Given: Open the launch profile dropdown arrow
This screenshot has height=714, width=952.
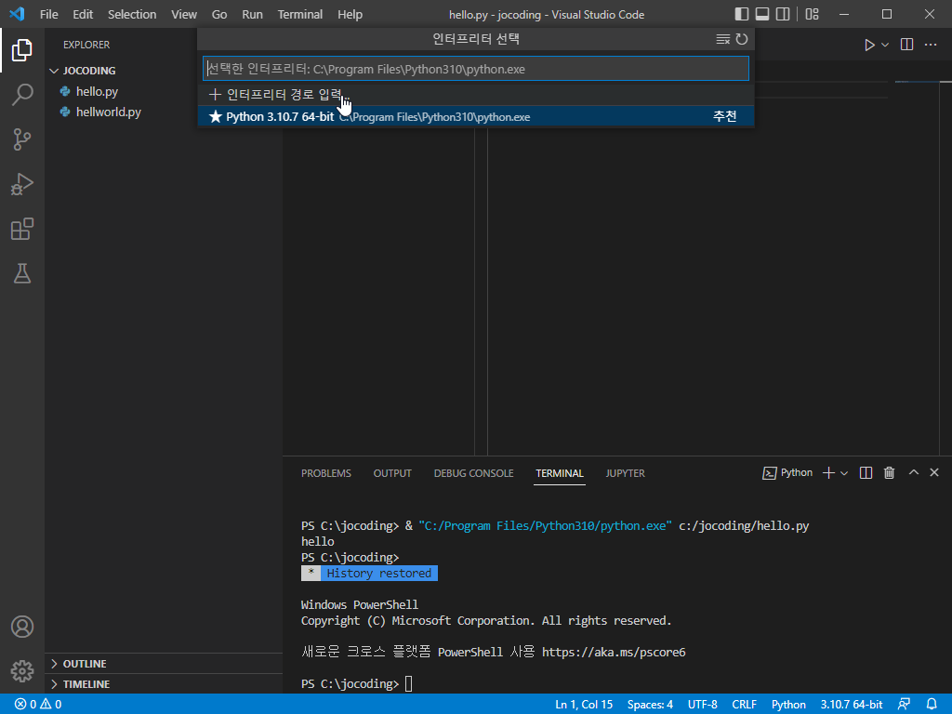Looking at the screenshot, I should coord(844,473).
